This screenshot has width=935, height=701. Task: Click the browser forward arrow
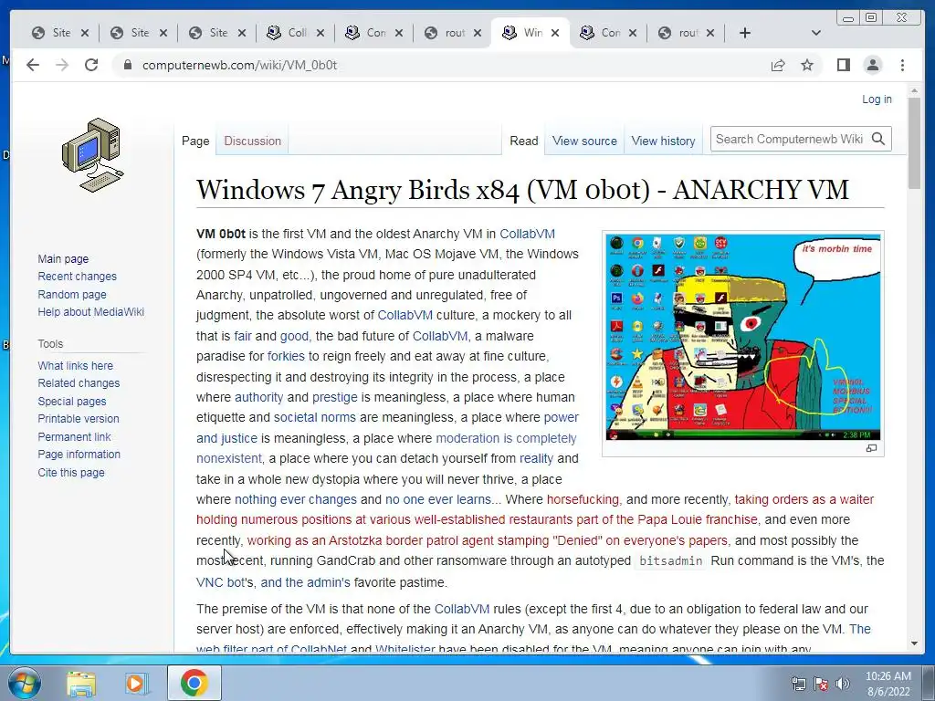point(62,65)
